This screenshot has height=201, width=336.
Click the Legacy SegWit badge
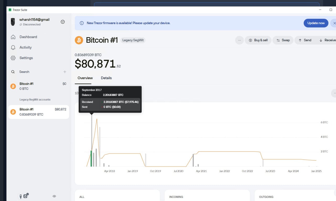(133, 40)
